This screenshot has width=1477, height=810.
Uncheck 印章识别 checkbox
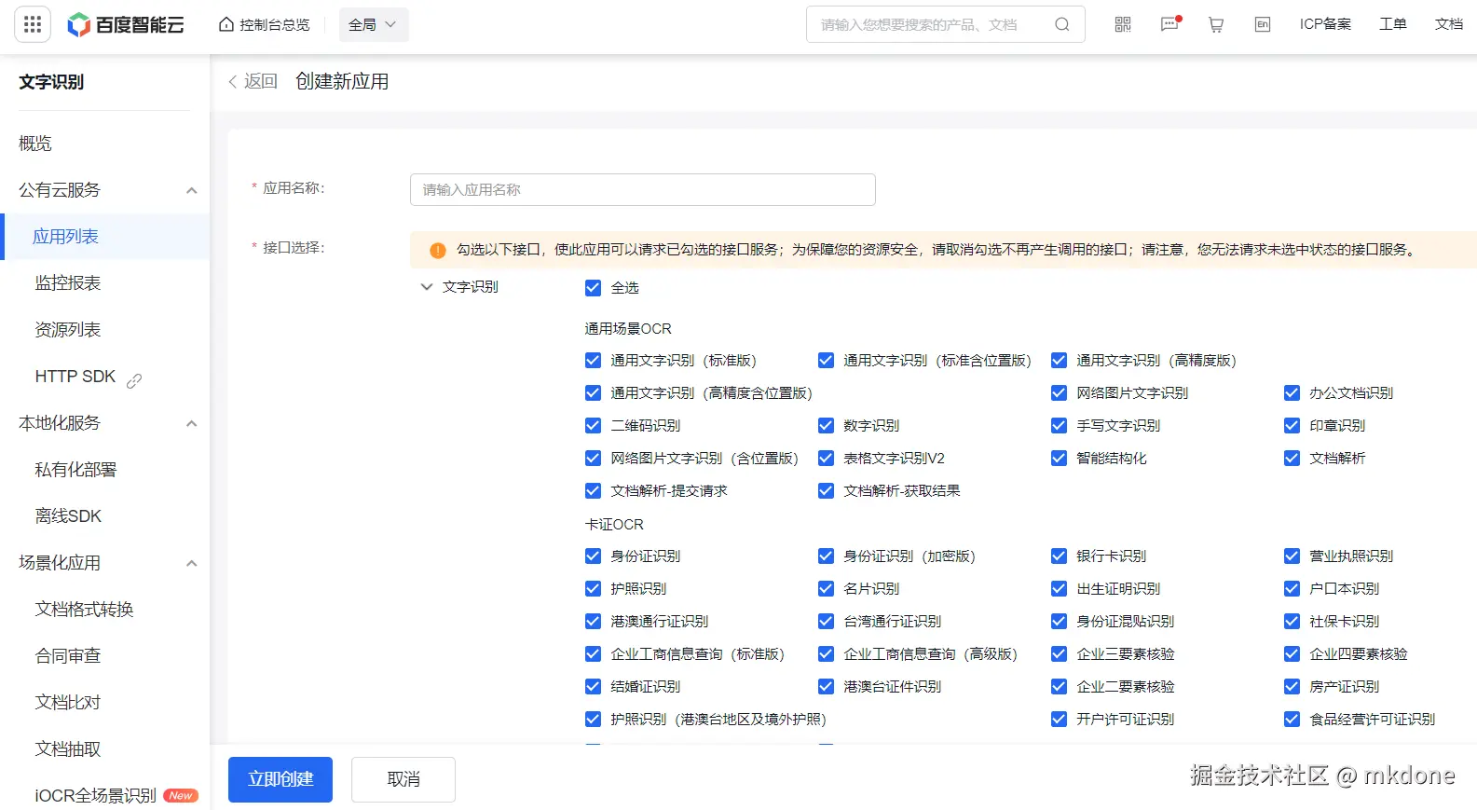(1292, 426)
